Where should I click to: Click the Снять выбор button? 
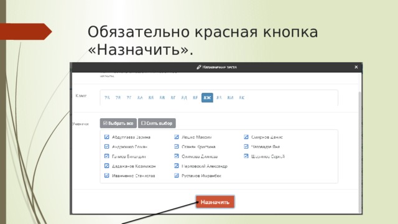click(157, 123)
